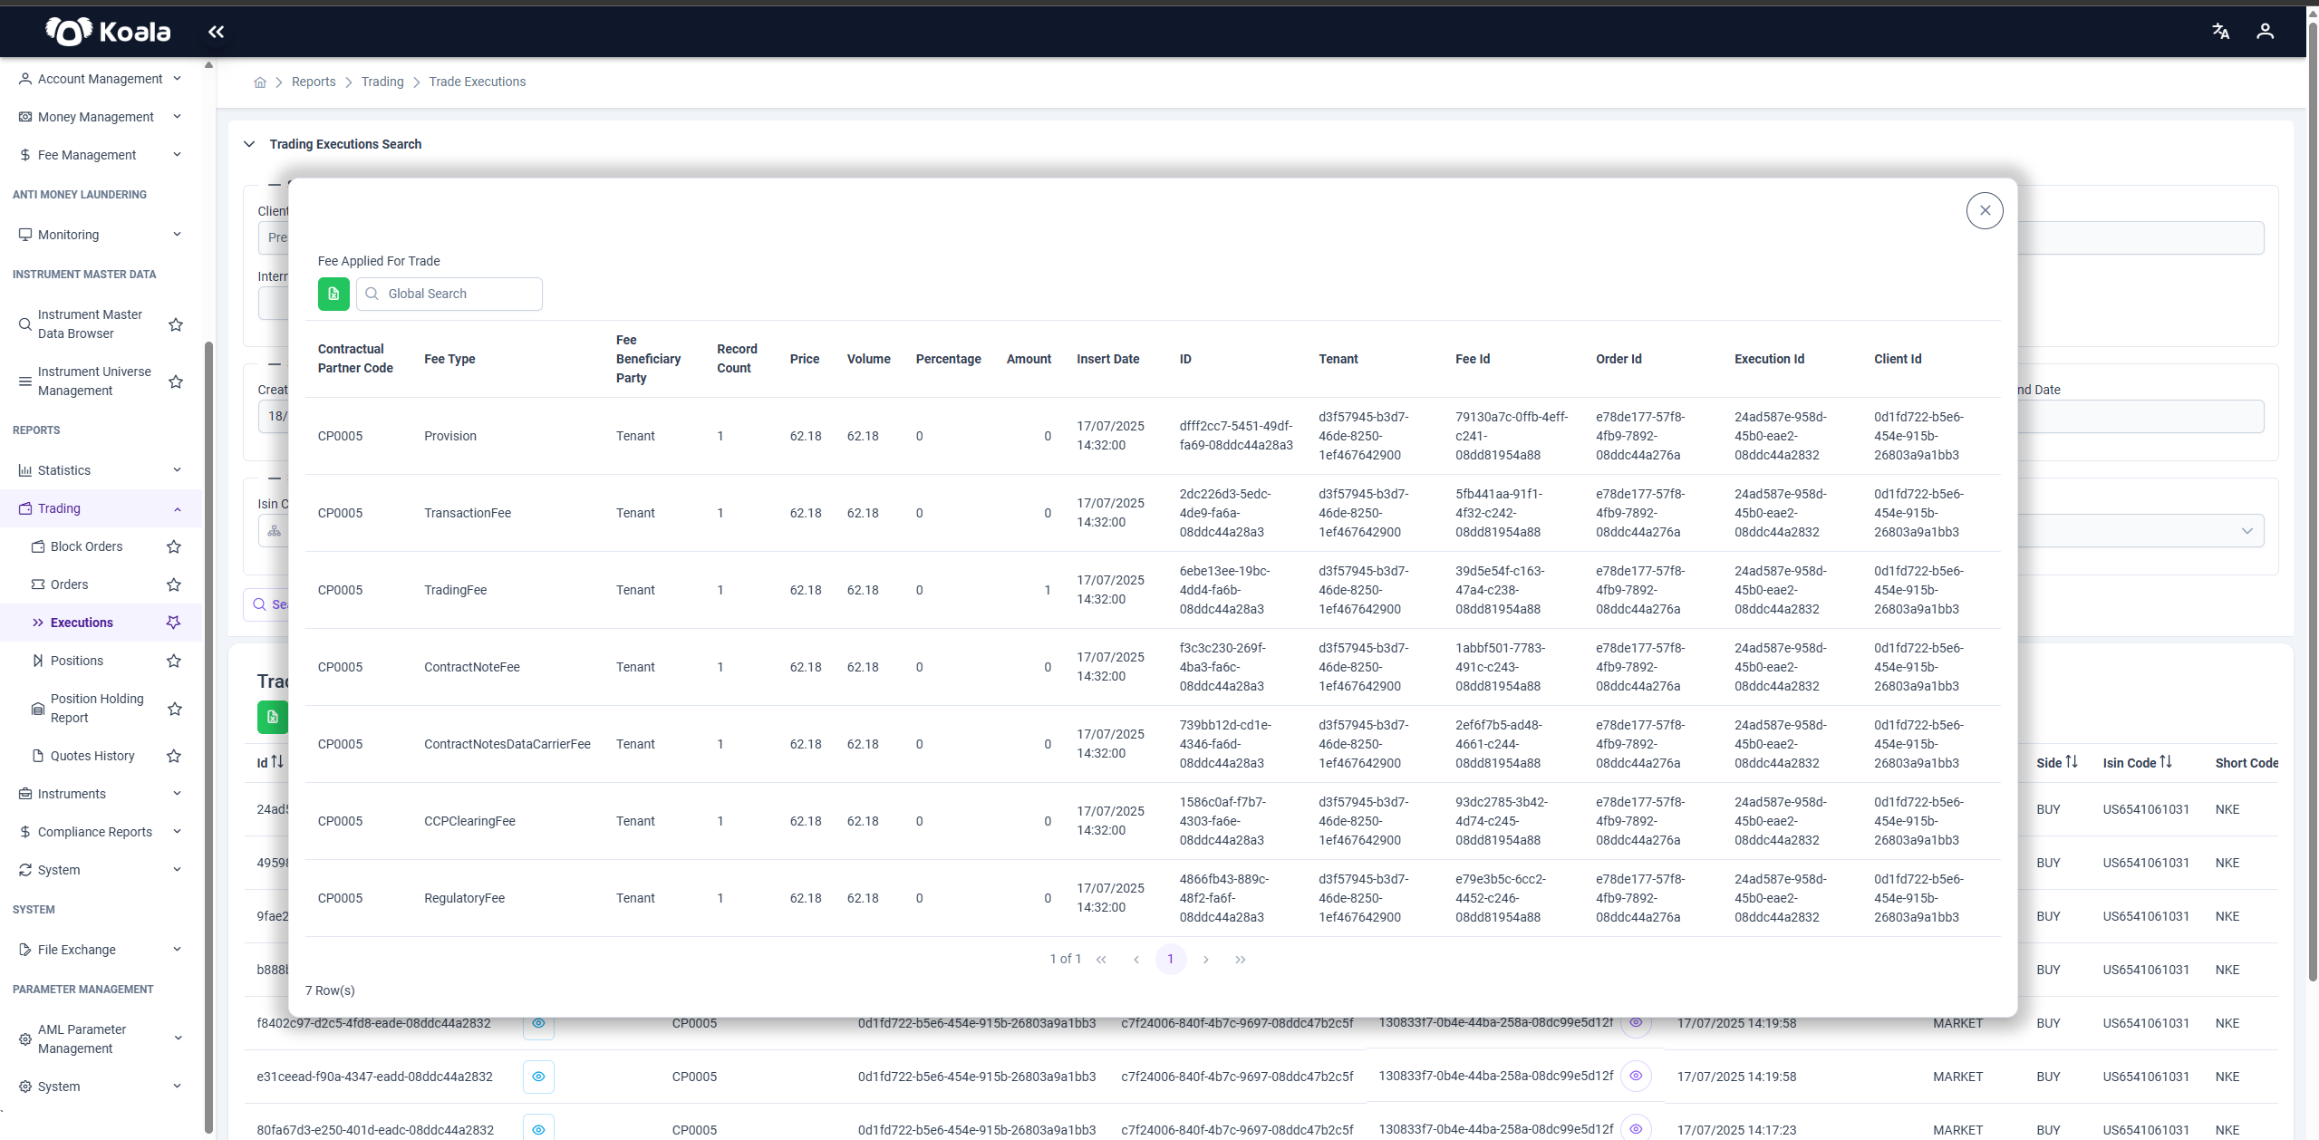Expand Account Management menu
The height and width of the screenshot is (1140, 2319).
click(x=101, y=79)
